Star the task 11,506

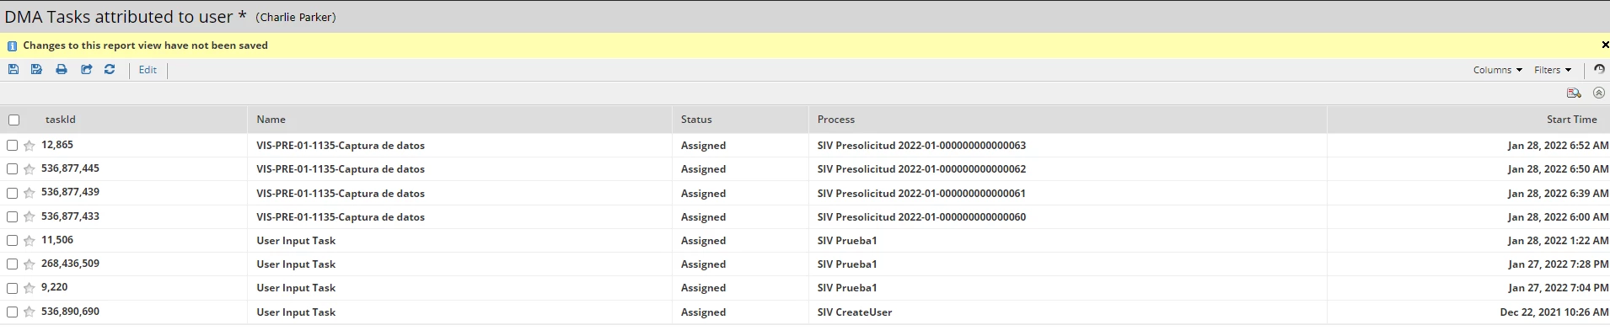click(30, 241)
